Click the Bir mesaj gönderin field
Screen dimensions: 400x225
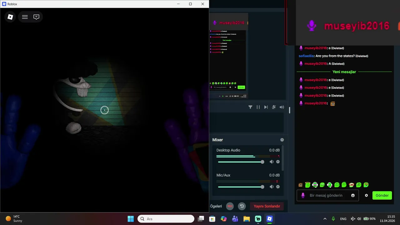(327, 195)
